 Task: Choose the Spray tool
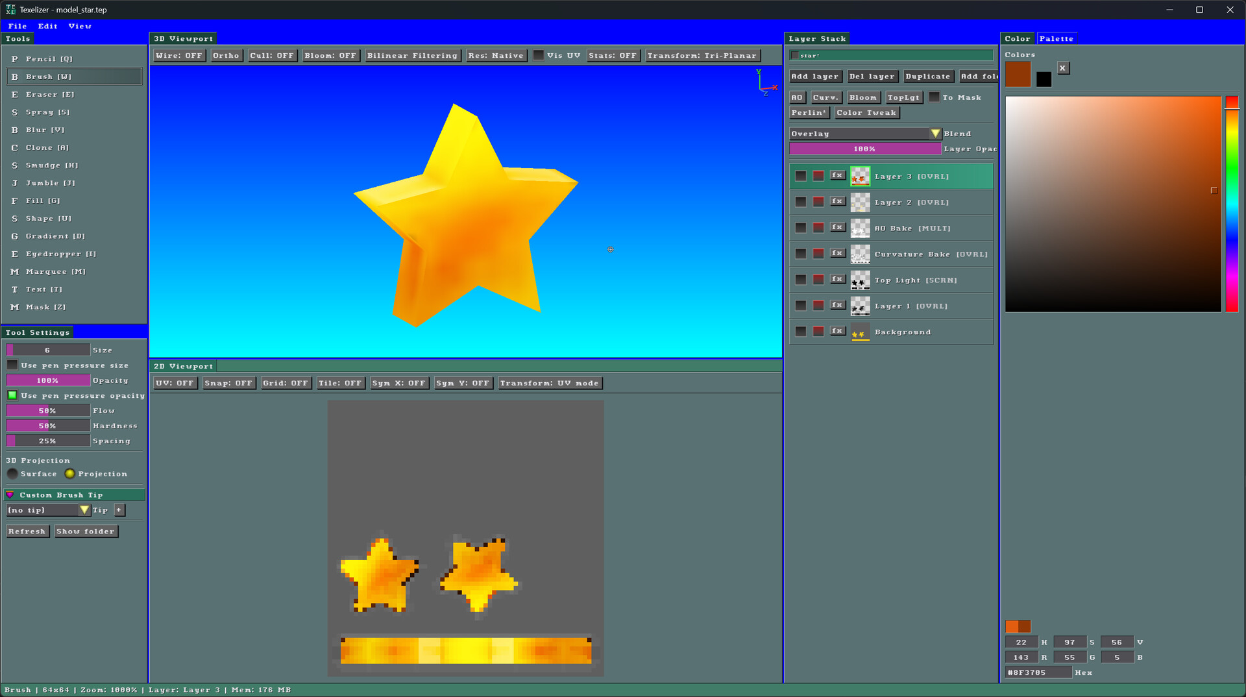(74, 112)
